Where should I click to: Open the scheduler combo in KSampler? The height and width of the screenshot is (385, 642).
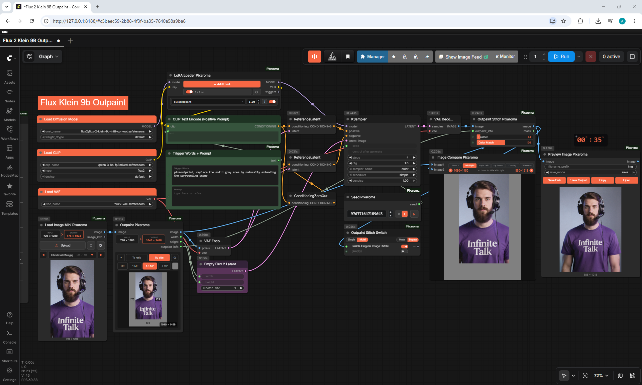(382, 175)
